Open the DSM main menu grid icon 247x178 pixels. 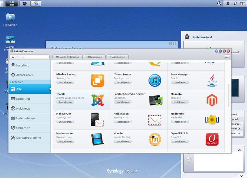[x=12, y=3]
